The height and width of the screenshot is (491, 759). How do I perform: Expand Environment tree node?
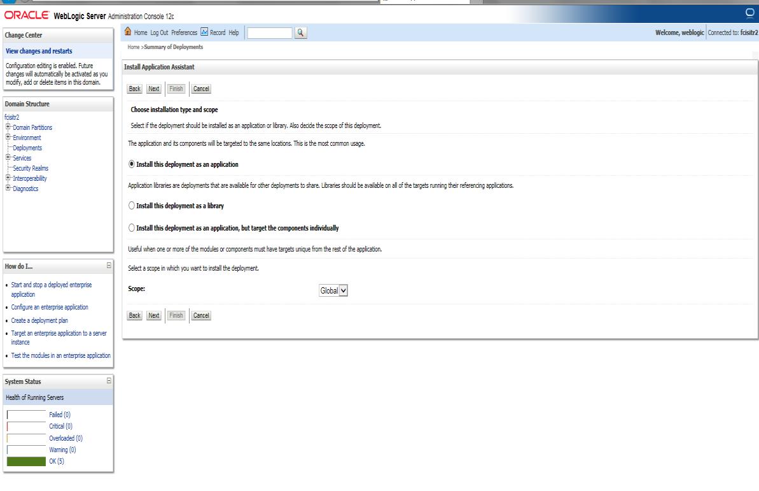8,137
